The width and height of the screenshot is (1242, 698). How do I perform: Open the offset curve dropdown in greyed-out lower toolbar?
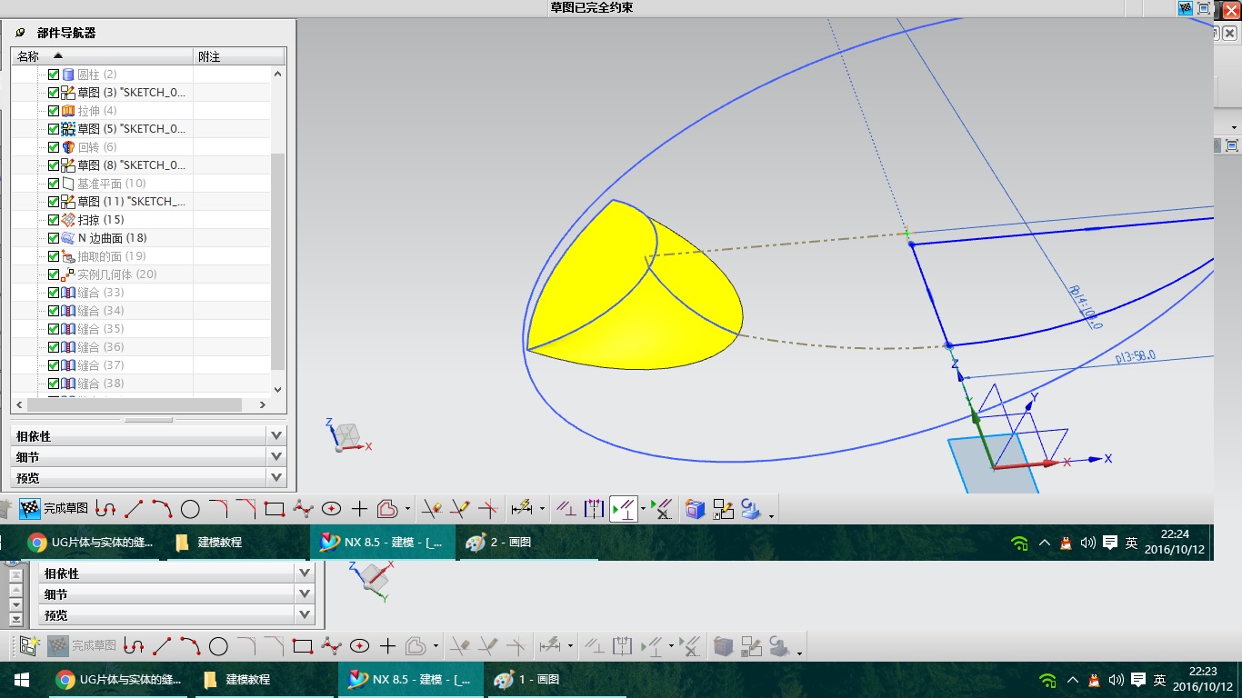point(436,647)
